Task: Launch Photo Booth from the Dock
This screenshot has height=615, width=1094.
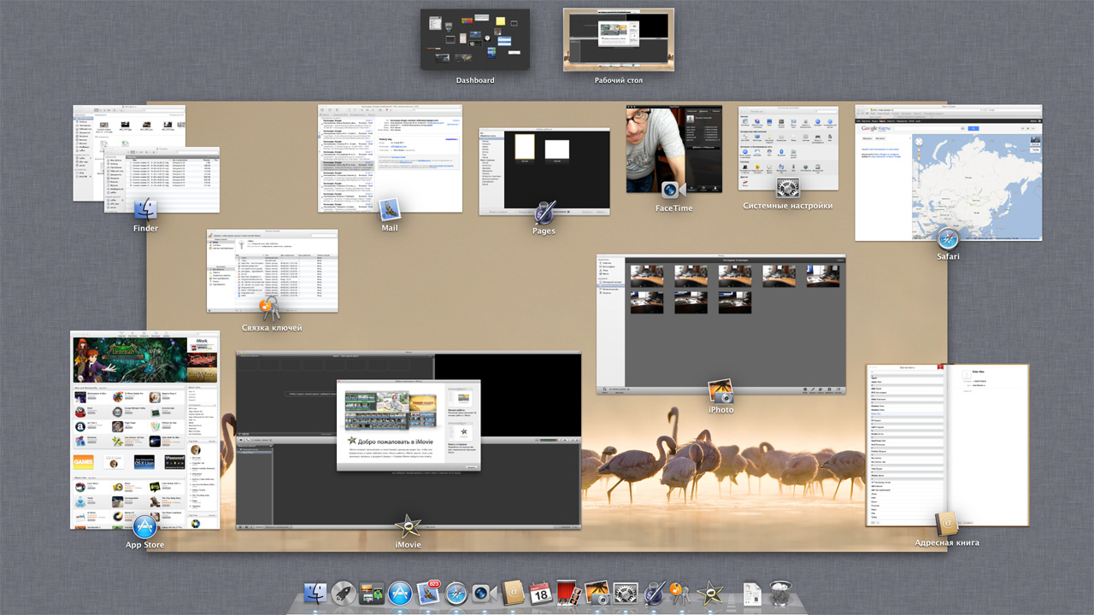Action: [568, 594]
